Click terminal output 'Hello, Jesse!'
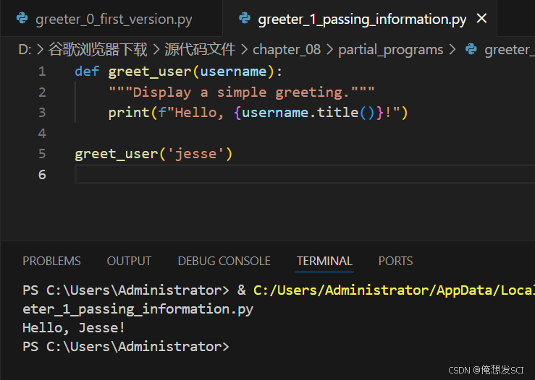 tap(74, 328)
